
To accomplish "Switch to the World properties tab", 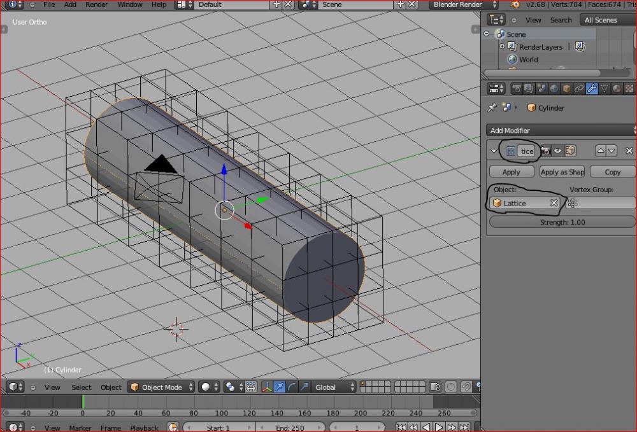I will click(x=554, y=89).
